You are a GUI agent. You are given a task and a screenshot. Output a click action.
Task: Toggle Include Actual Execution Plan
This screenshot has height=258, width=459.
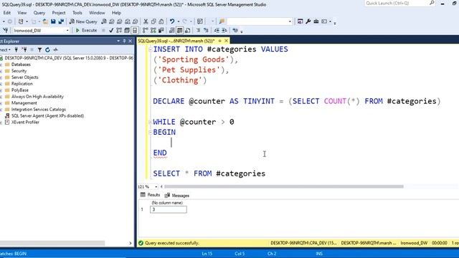[x=146, y=30]
